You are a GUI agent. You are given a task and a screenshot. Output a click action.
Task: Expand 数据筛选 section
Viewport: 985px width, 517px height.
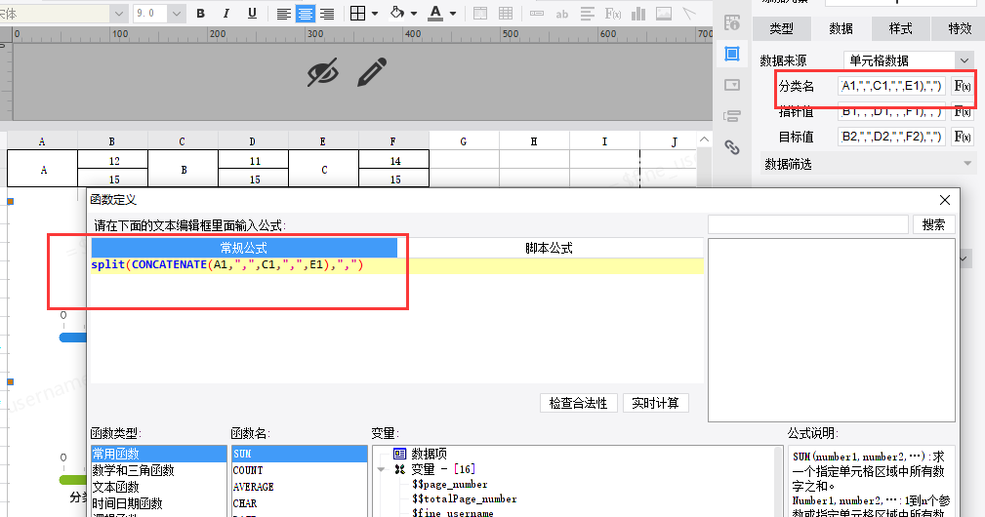pyautogui.click(x=867, y=164)
